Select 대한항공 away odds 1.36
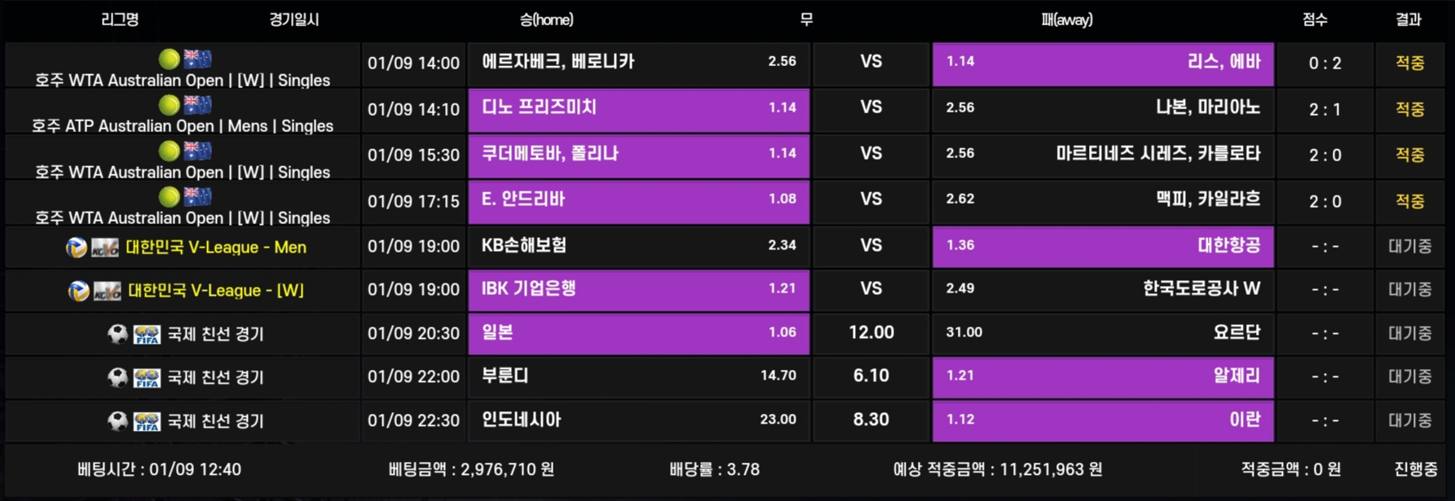Image resolution: width=1455 pixels, height=501 pixels. coord(1103,247)
